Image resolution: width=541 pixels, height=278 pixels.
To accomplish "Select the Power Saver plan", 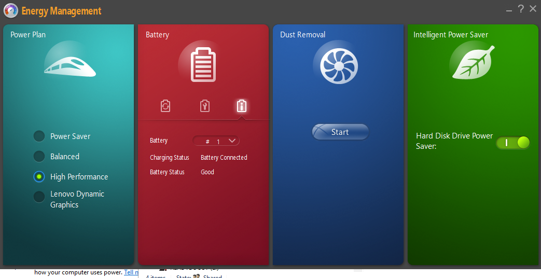I will (39, 136).
